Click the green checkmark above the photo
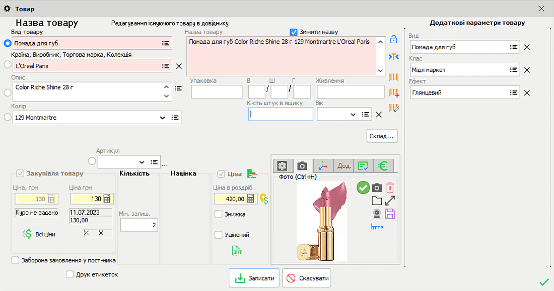 coord(363,187)
